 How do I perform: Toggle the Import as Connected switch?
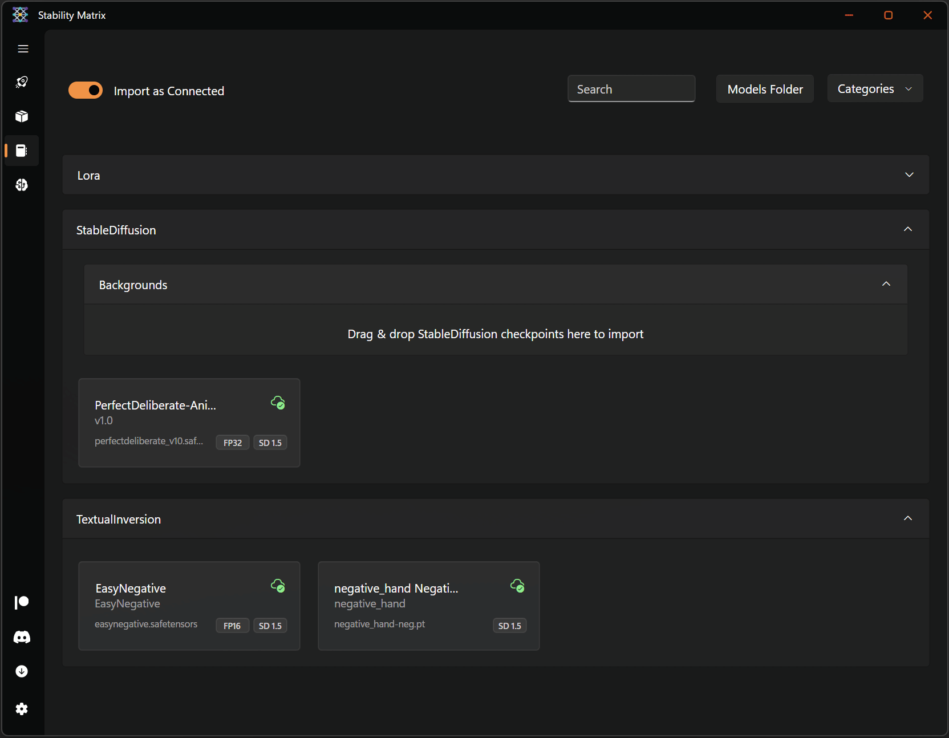pos(86,91)
